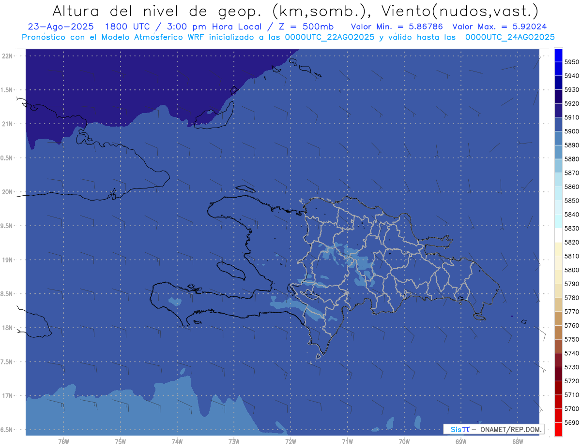Viewport: 581px width, 448px height.
Task: Click the latitude axis label 22N
Action: click(7, 56)
